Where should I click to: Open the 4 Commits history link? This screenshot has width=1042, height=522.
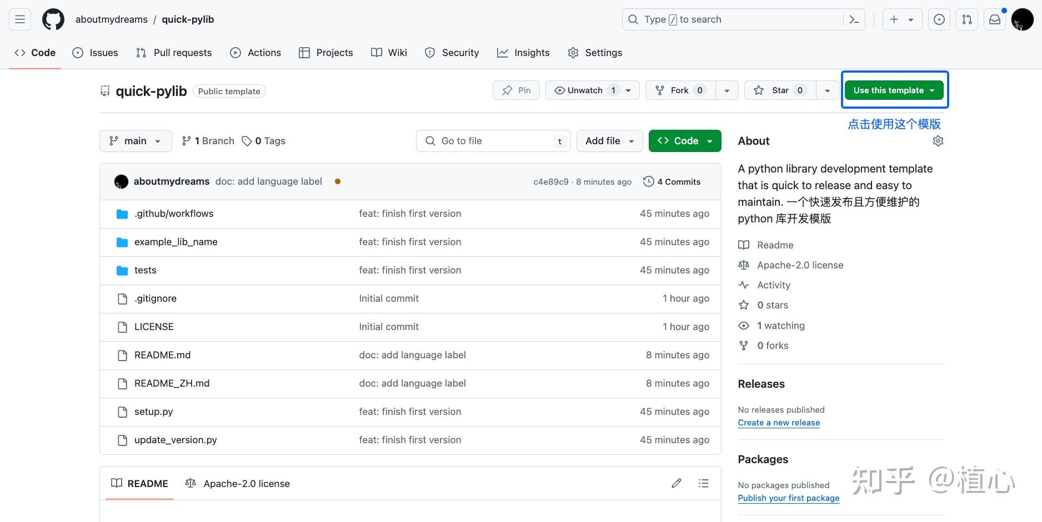[x=672, y=182]
